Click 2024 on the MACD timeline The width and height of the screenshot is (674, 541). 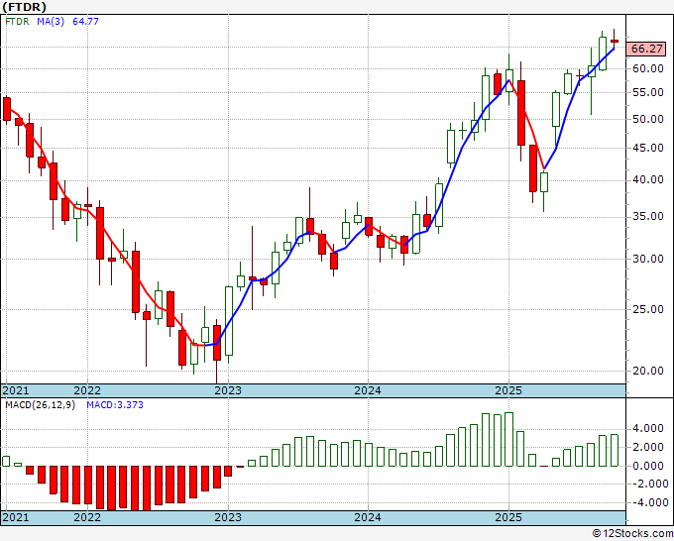[x=368, y=517]
